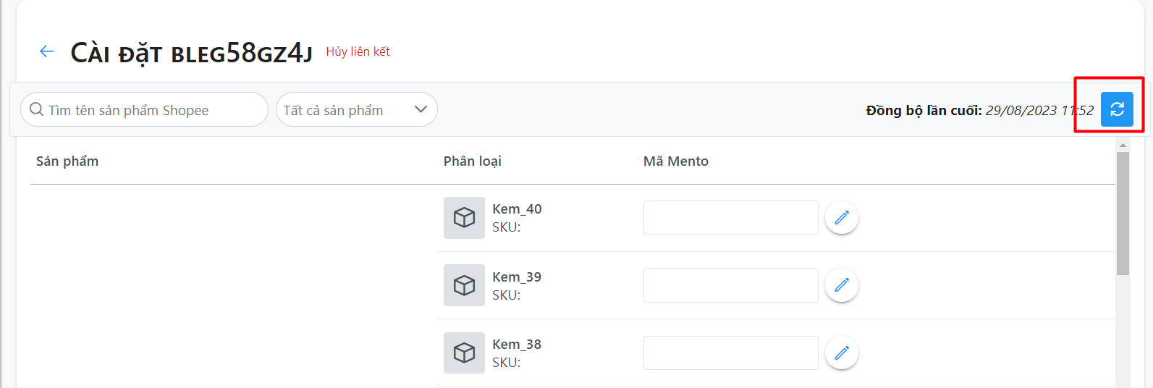Click the Kem_39 product box thumbnail
The image size is (1153, 388).
point(464,285)
